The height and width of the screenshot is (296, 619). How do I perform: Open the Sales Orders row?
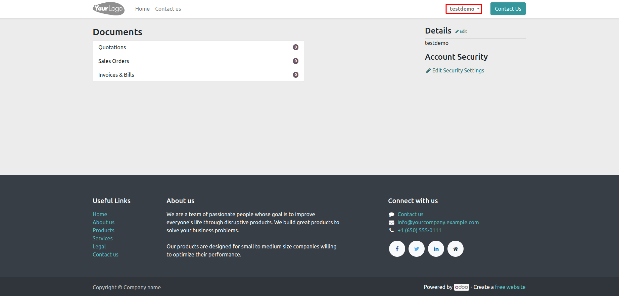pyautogui.click(x=198, y=61)
